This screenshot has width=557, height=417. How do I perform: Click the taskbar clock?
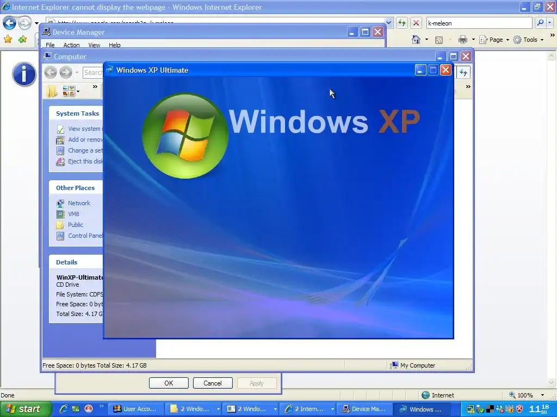(539, 409)
